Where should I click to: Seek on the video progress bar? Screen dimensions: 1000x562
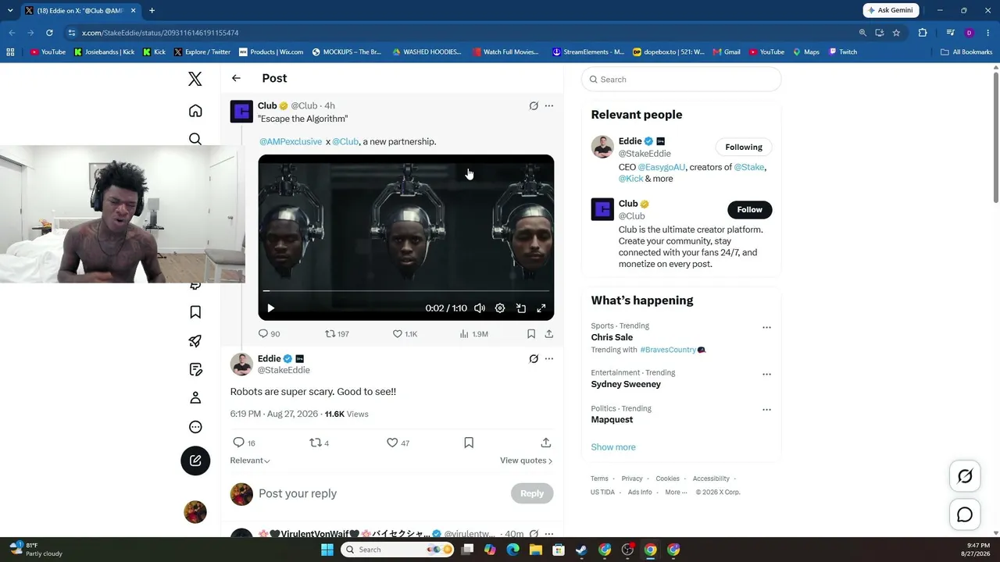pos(406,291)
